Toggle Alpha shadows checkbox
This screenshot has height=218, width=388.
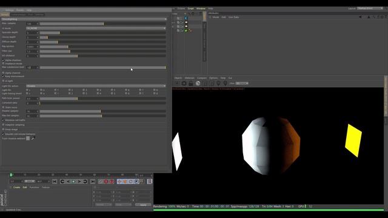(3, 60)
